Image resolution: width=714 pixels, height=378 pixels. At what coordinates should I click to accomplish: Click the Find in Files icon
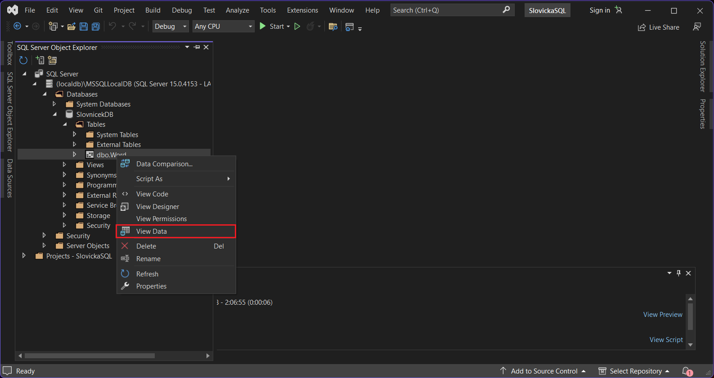coord(333,27)
